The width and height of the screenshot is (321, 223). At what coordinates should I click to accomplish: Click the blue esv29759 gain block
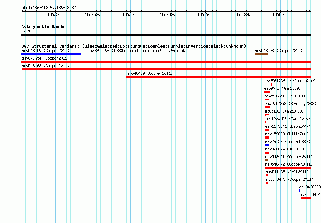tap(267, 145)
